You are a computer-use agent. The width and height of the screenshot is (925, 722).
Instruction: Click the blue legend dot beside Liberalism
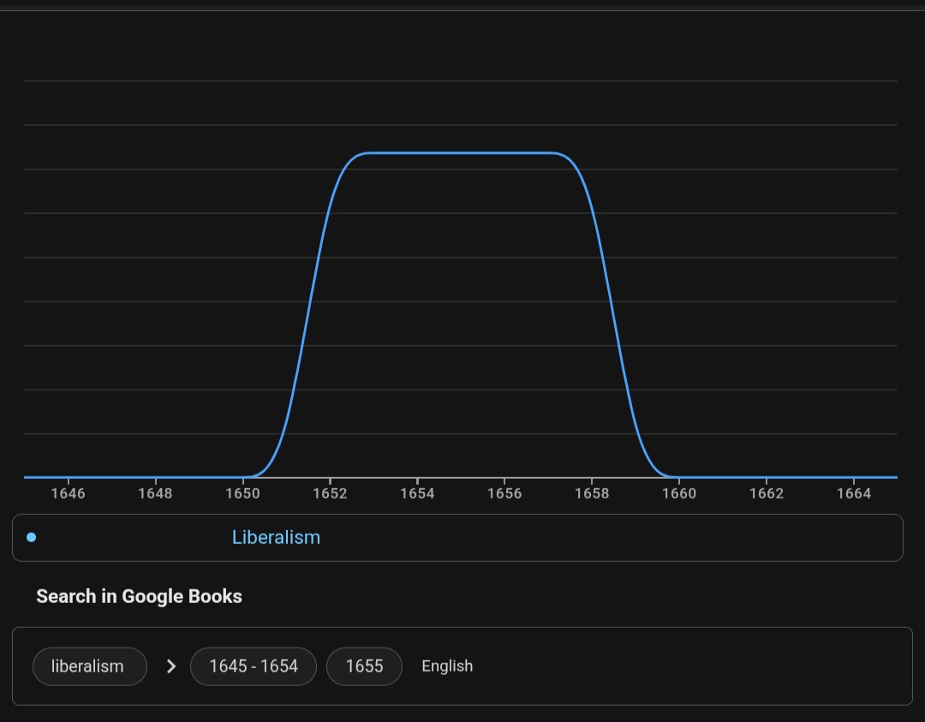tap(32, 538)
